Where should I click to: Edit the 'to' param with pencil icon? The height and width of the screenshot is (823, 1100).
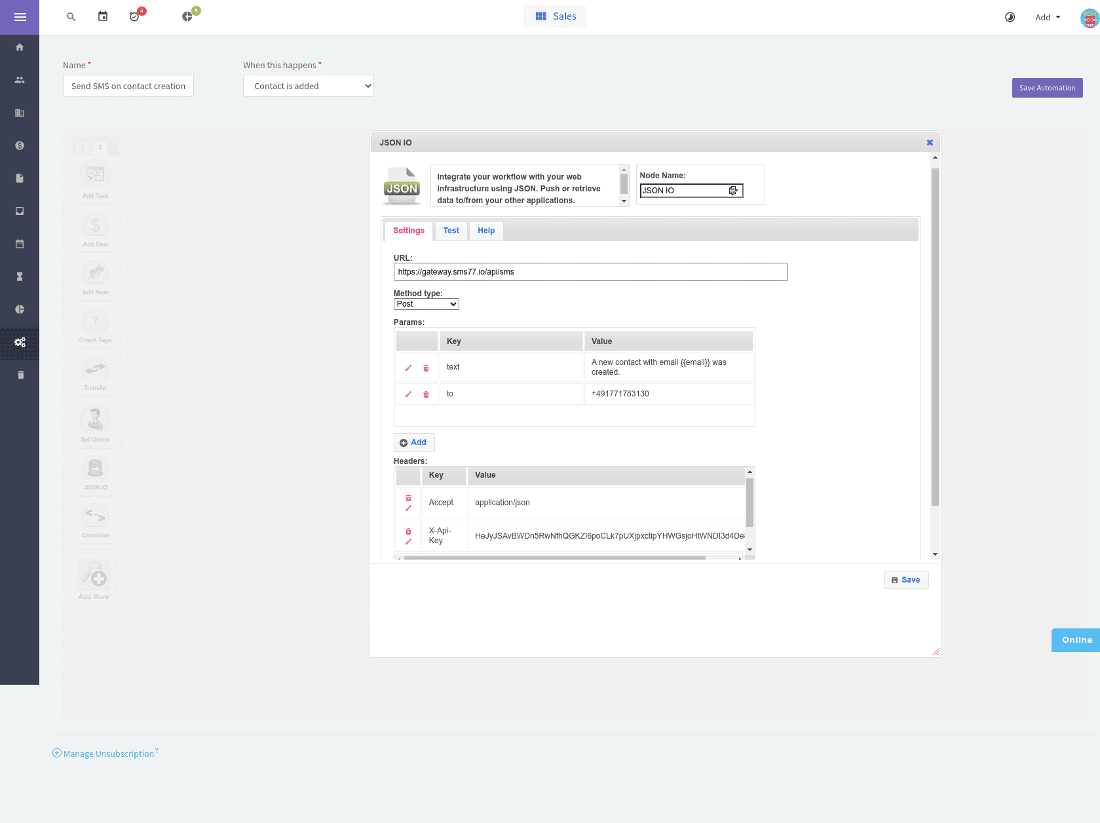408,394
